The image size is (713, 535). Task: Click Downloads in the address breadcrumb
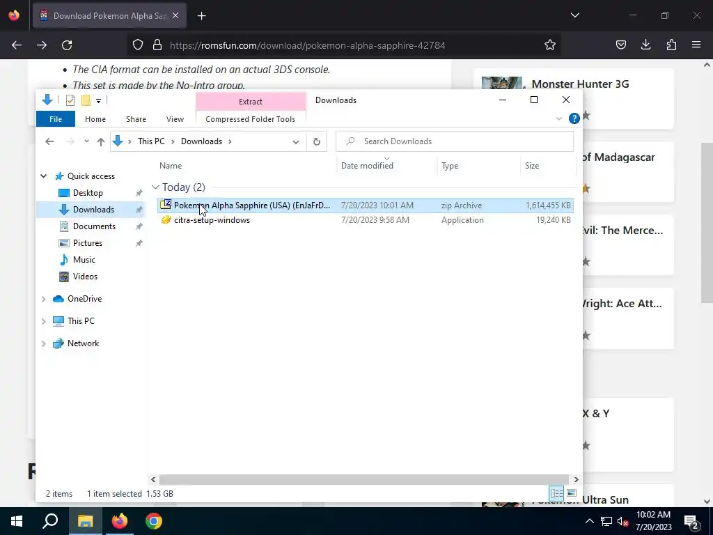tap(201, 141)
